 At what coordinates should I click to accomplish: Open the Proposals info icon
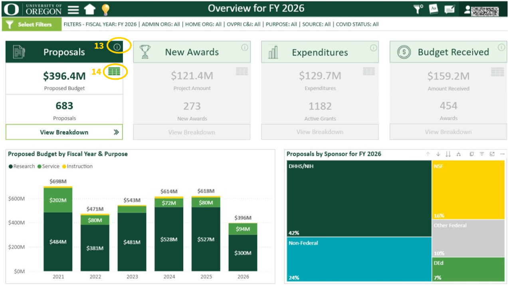click(117, 47)
